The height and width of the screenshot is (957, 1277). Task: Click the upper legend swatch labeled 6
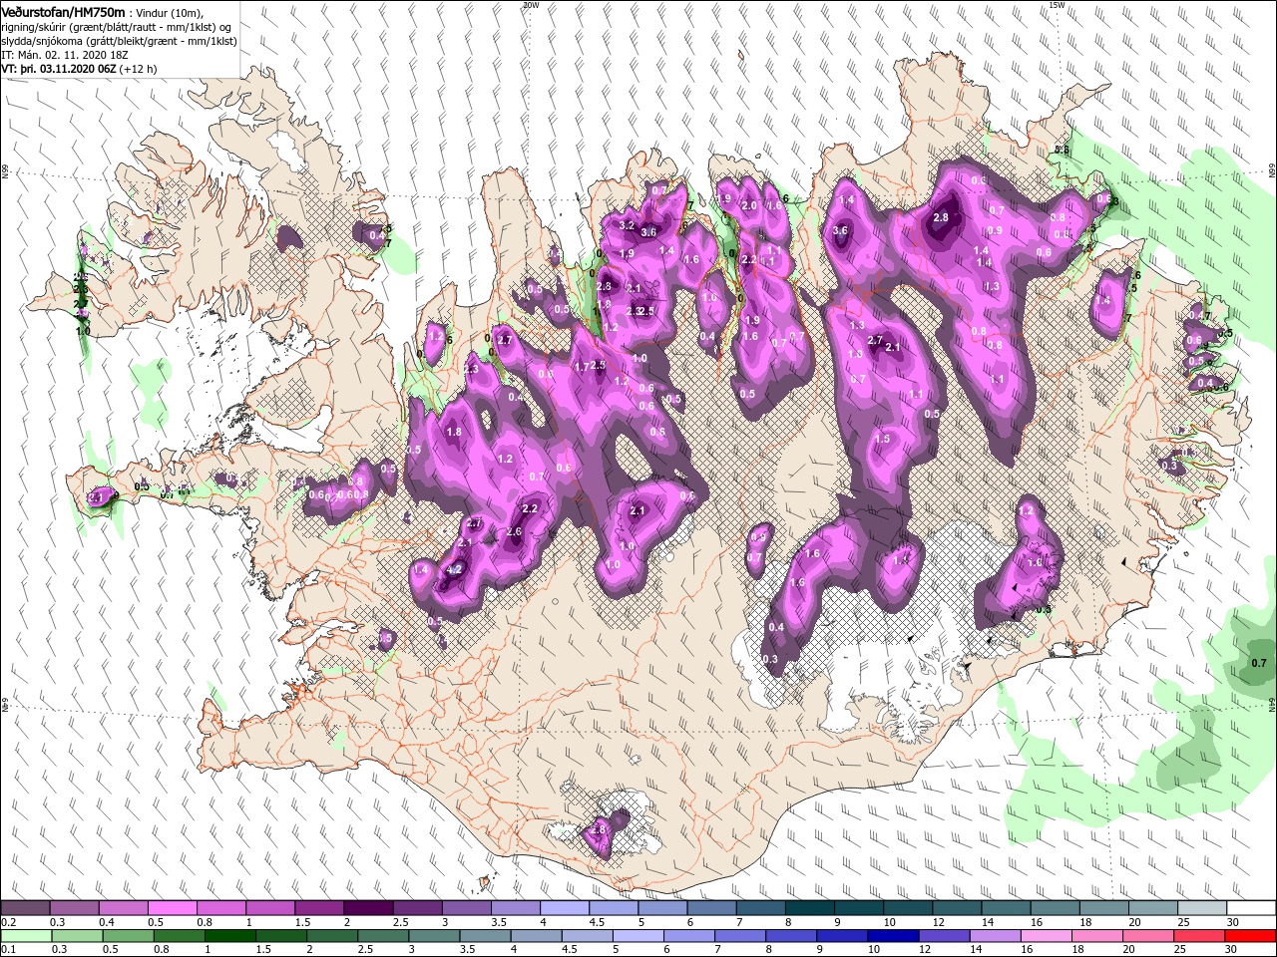pyautogui.click(x=709, y=908)
